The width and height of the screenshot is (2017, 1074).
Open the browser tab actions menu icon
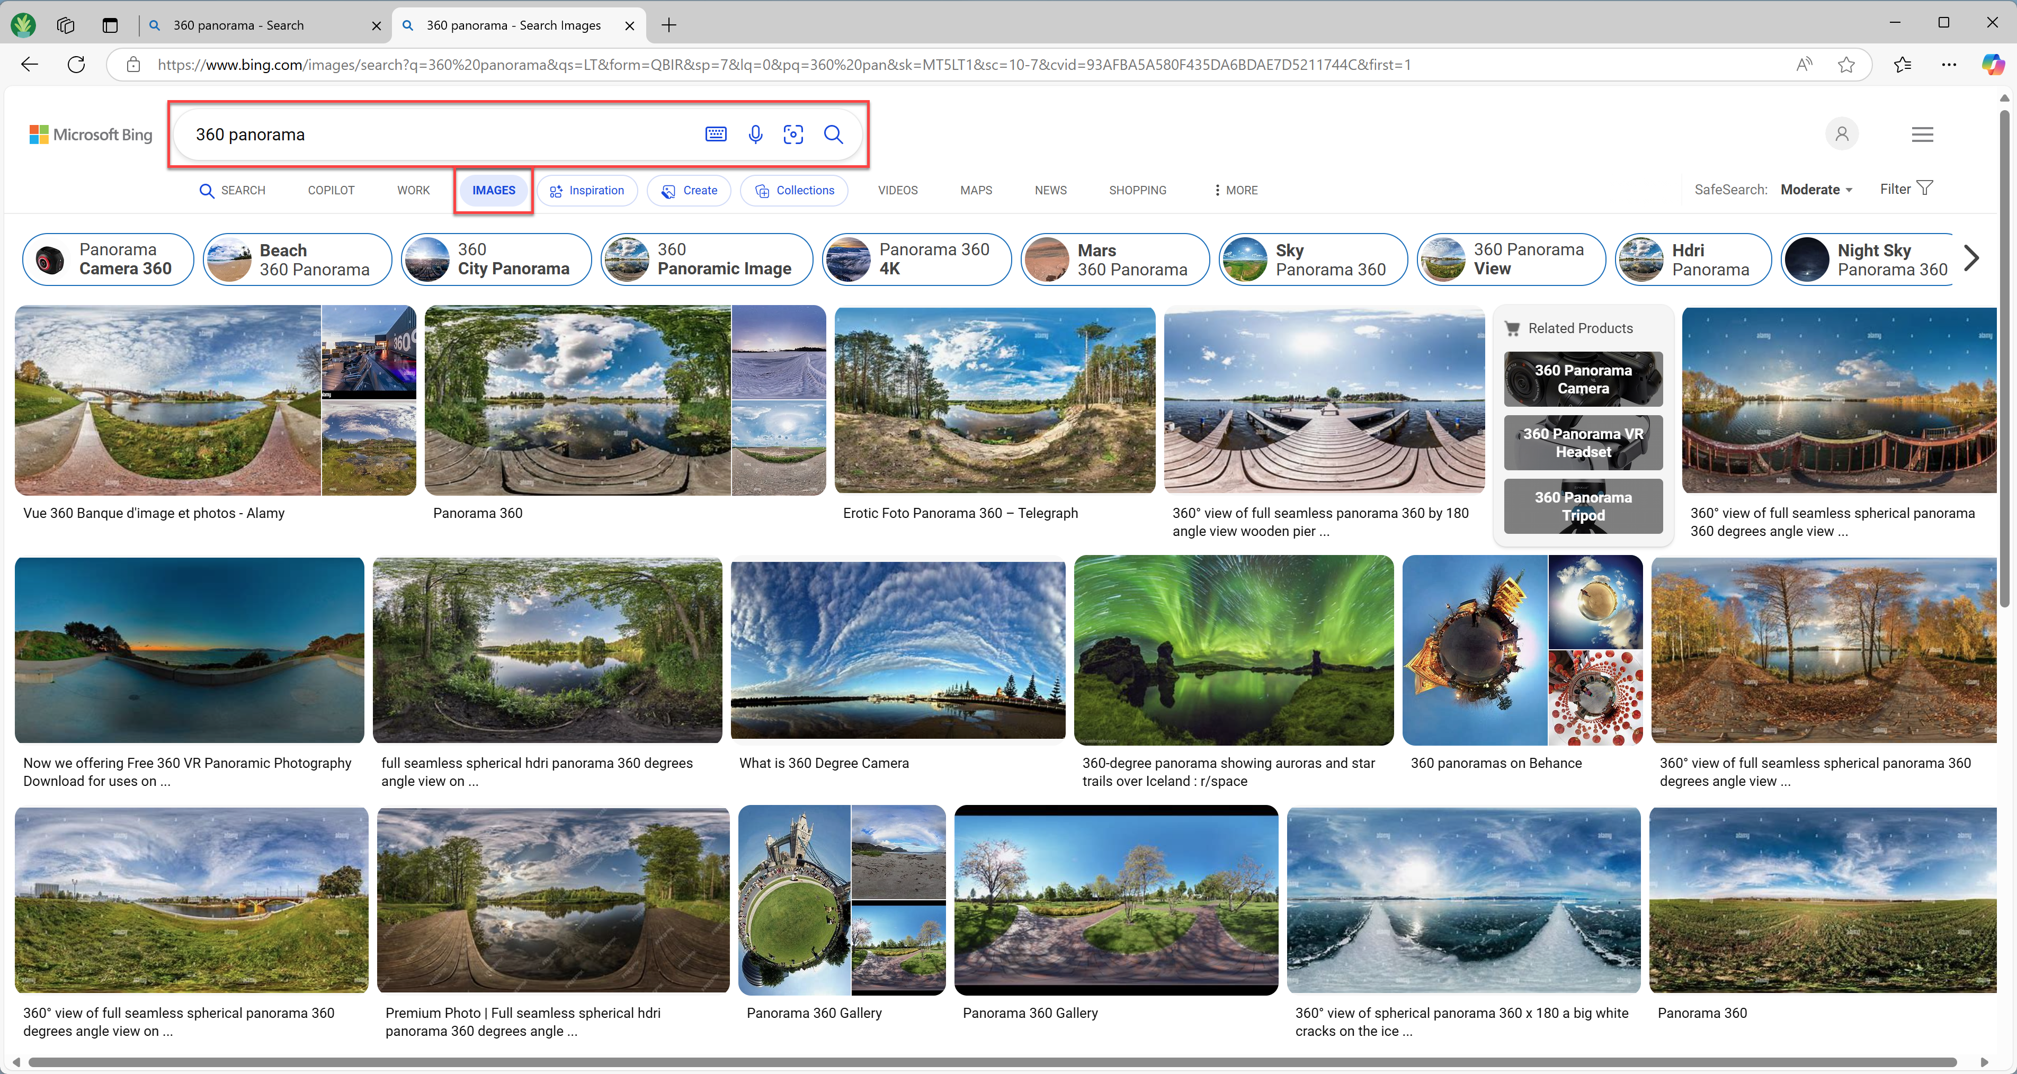click(x=110, y=25)
